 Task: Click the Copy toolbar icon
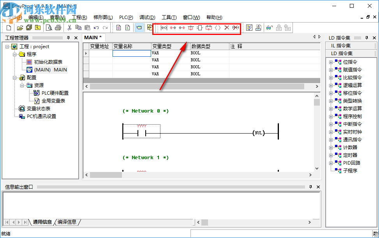[78, 28]
